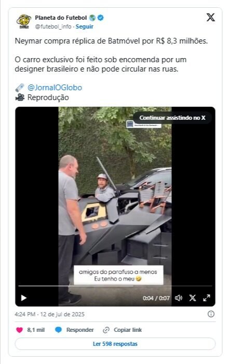Click Continuar assistindo no X button
This screenshot has height=364, width=229.
(172, 118)
